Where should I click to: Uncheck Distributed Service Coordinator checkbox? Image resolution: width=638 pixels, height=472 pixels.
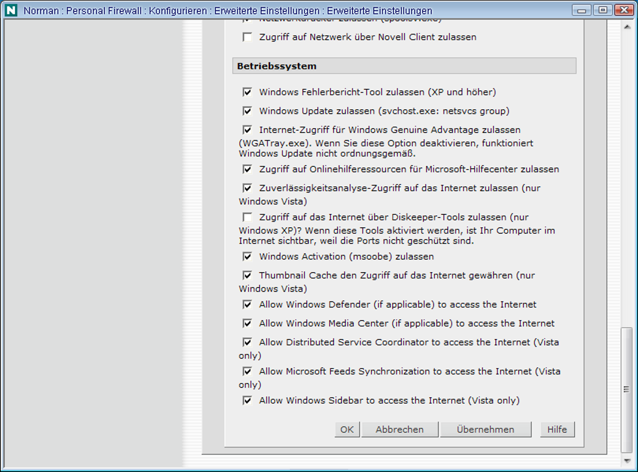tap(248, 342)
